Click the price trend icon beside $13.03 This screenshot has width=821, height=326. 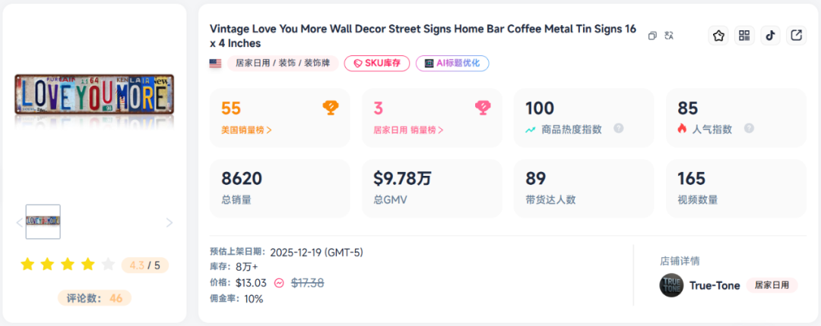coord(279,283)
